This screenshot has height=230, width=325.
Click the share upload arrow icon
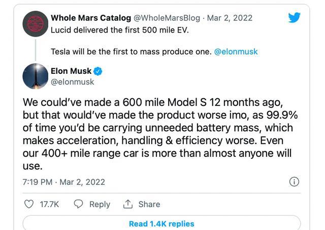[x=127, y=204]
